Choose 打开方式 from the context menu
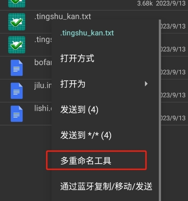Screen dimensions: 188x201 (77, 59)
